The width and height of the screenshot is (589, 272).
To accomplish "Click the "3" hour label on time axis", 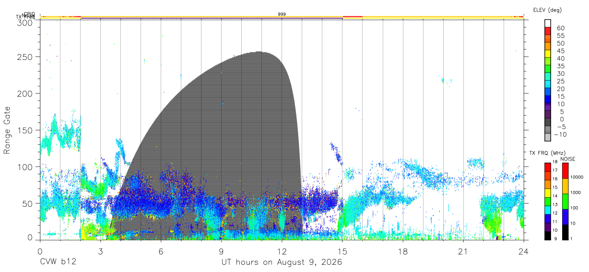I will [101, 251].
